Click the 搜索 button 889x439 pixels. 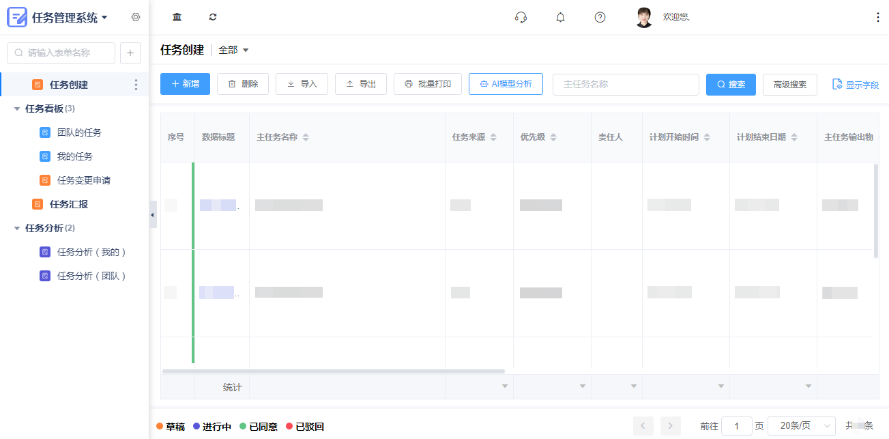(x=731, y=85)
